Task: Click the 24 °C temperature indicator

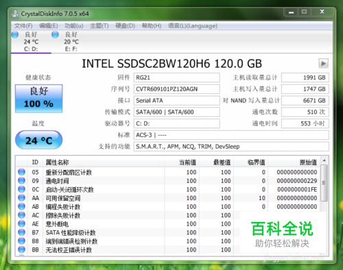Action: [39, 140]
